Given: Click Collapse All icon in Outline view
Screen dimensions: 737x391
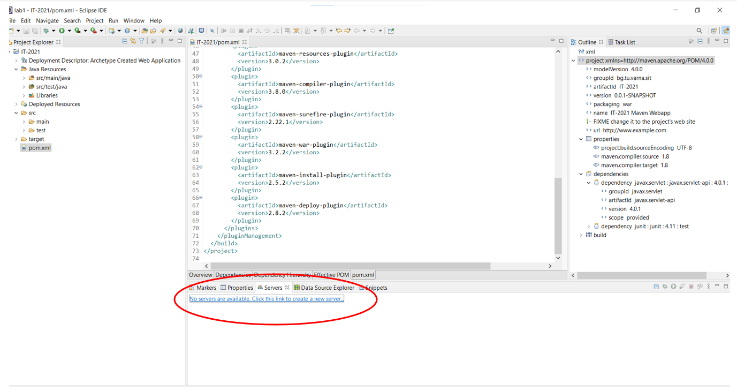Looking at the screenshot, I should point(700,41).
